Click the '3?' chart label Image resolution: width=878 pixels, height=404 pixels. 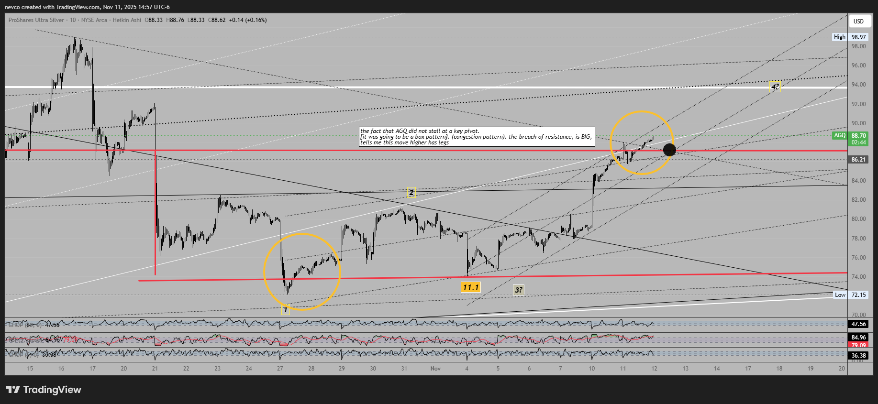pyautogui.click(x=519, y=290)
